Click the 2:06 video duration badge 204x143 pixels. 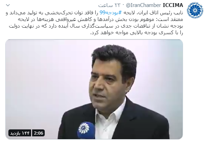tap(38, 133)
